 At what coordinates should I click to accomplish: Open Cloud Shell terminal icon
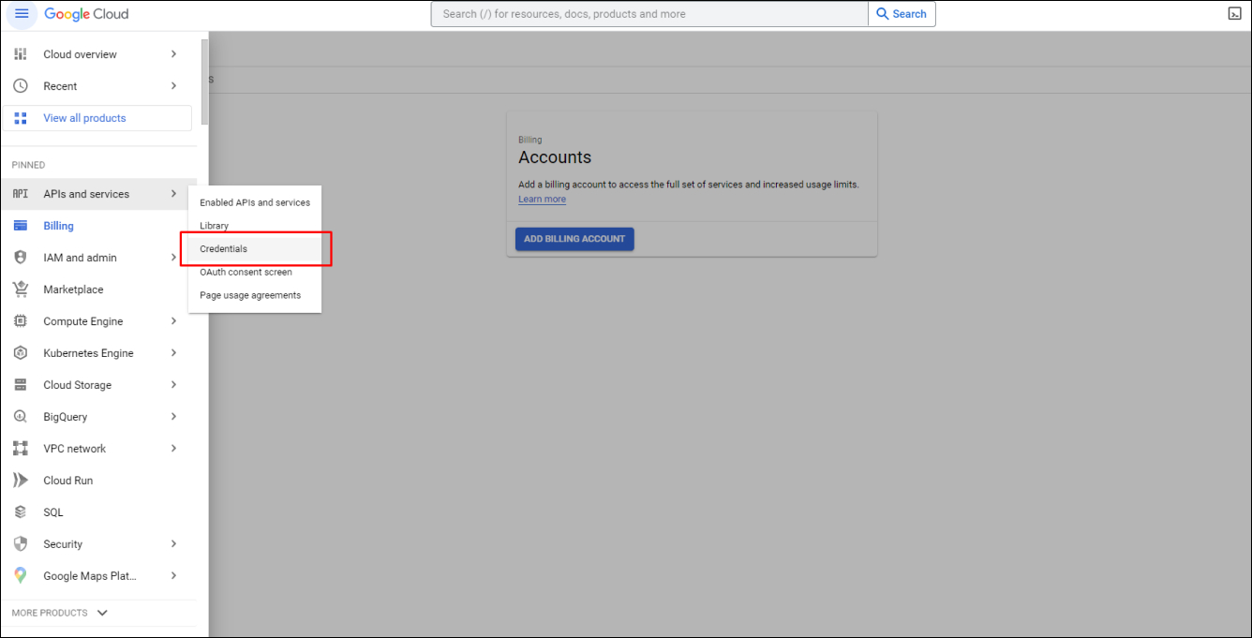pos(1235,14)
